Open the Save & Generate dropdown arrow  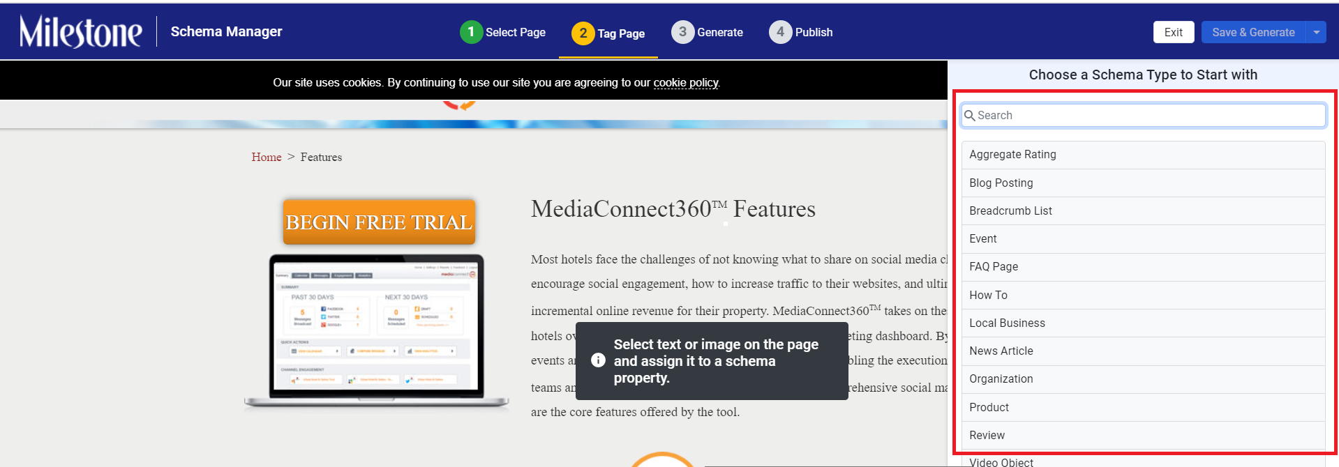(x=1316, y=32)
